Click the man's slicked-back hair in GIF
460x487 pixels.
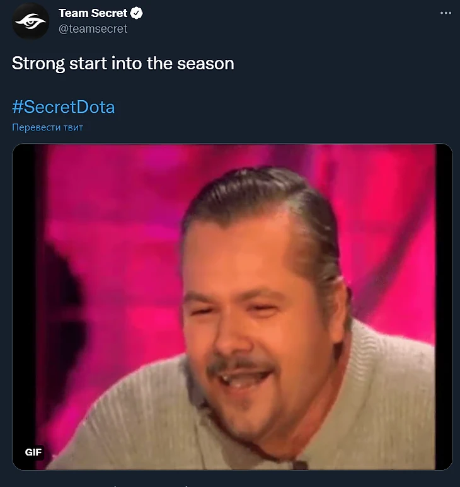point(265,189)
